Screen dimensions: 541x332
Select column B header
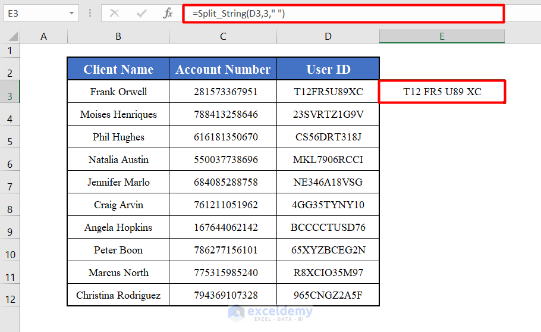(x=118, y=37)
